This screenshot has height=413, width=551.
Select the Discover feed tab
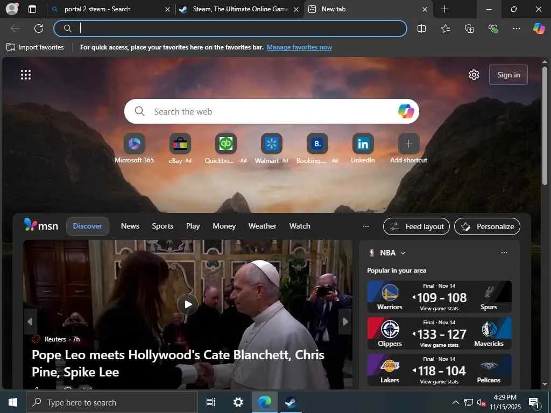pos(88,226)
